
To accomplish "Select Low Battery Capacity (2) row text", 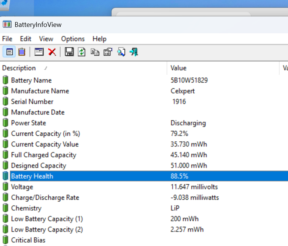I will [47, 230].
